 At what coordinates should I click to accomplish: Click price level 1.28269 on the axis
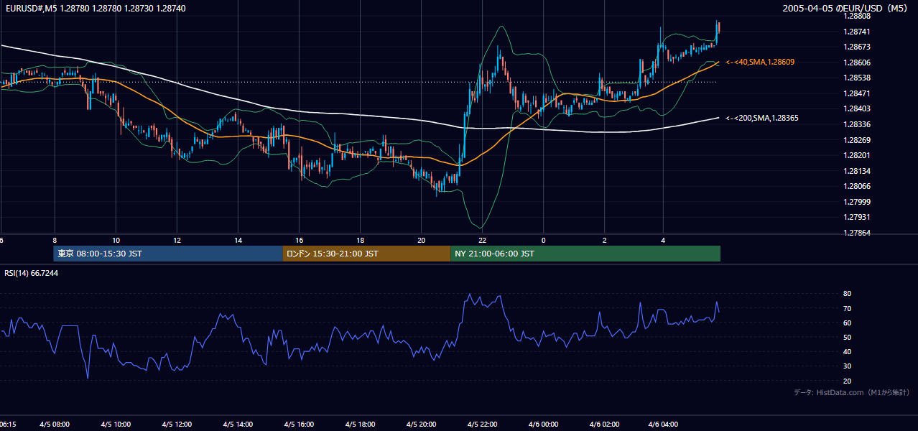point(856,140)
